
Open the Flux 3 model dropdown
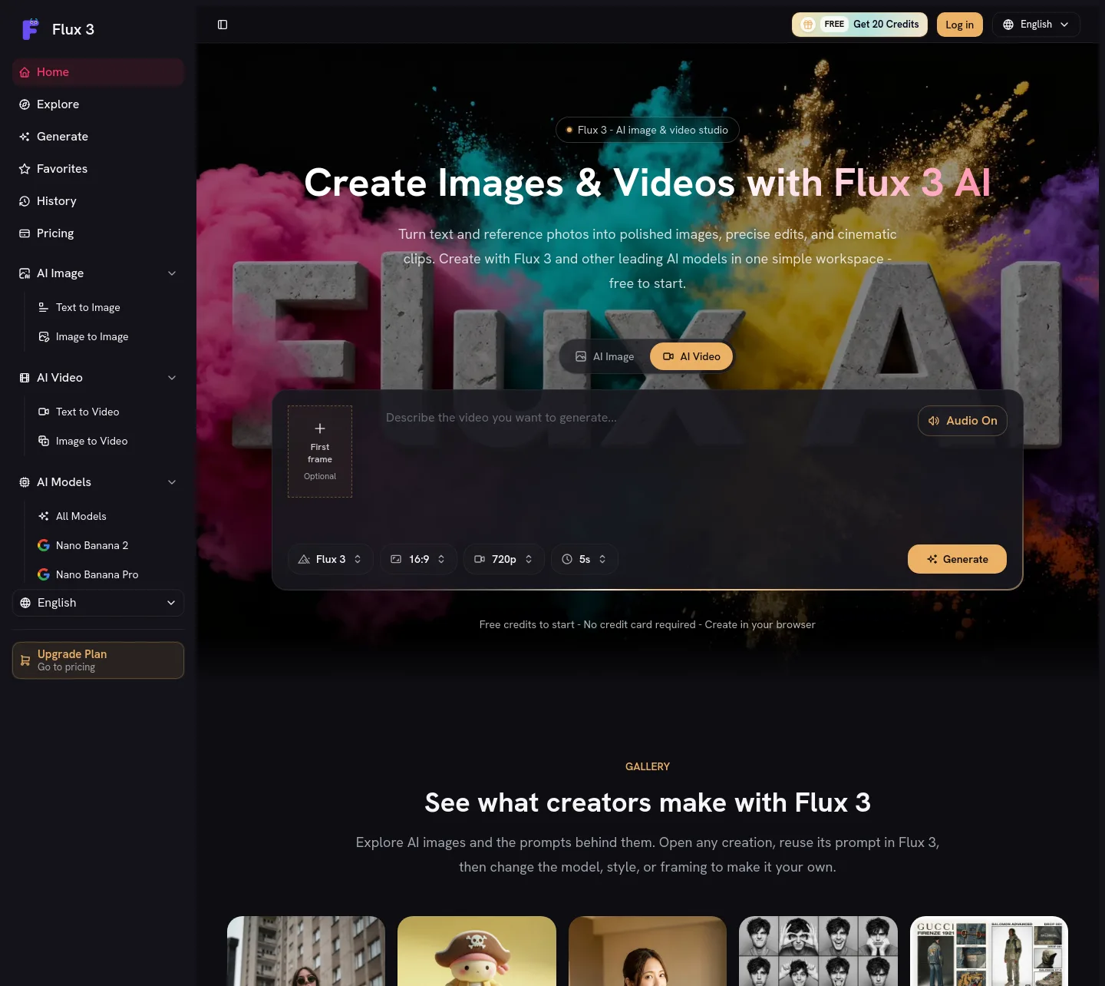(x=331, y=559)
